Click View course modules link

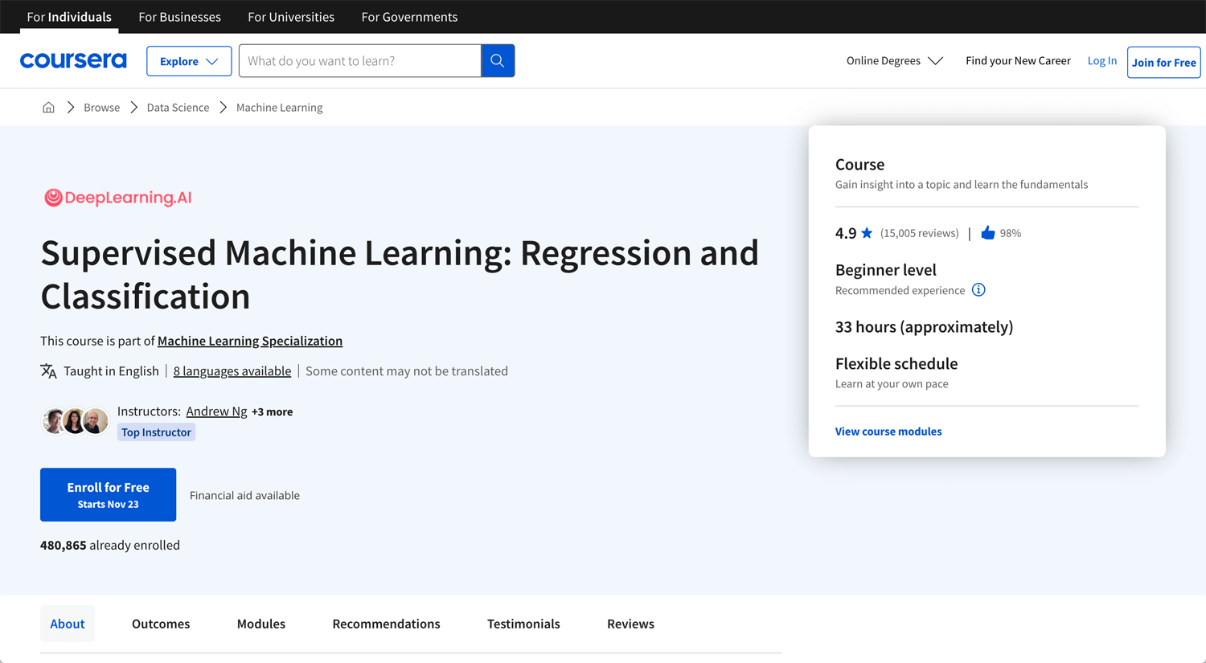[888, 432]
